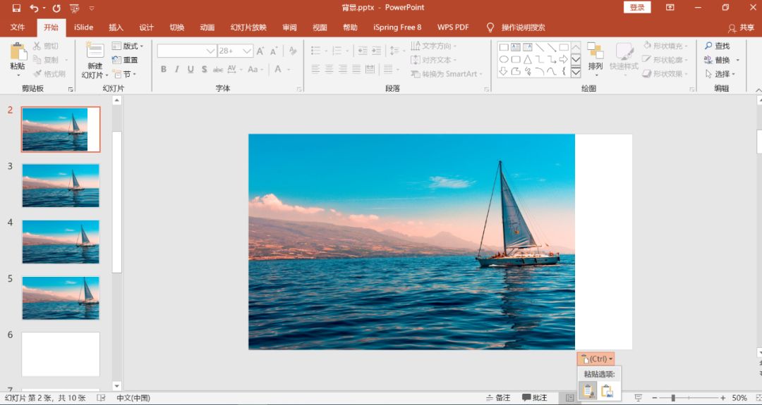Click the Login (登录) button
This screenshot has height=405, width=762.
click(636, 7)
